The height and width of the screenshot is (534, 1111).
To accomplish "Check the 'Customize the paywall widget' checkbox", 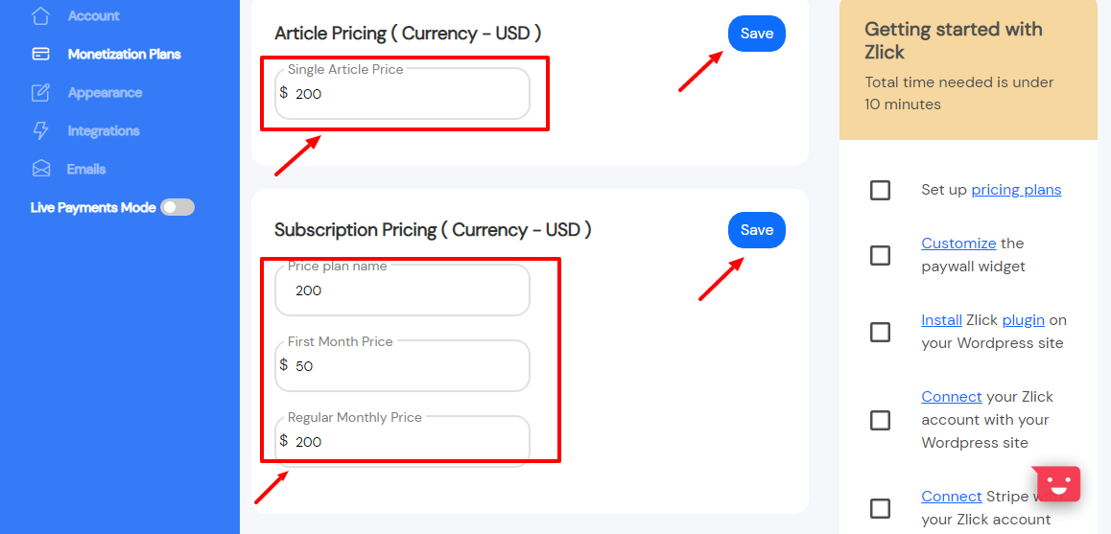I will pos(880,256).
